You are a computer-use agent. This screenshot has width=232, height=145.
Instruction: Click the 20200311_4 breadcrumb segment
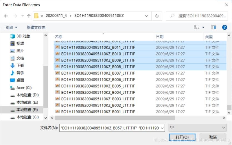(x=56, y=16)
